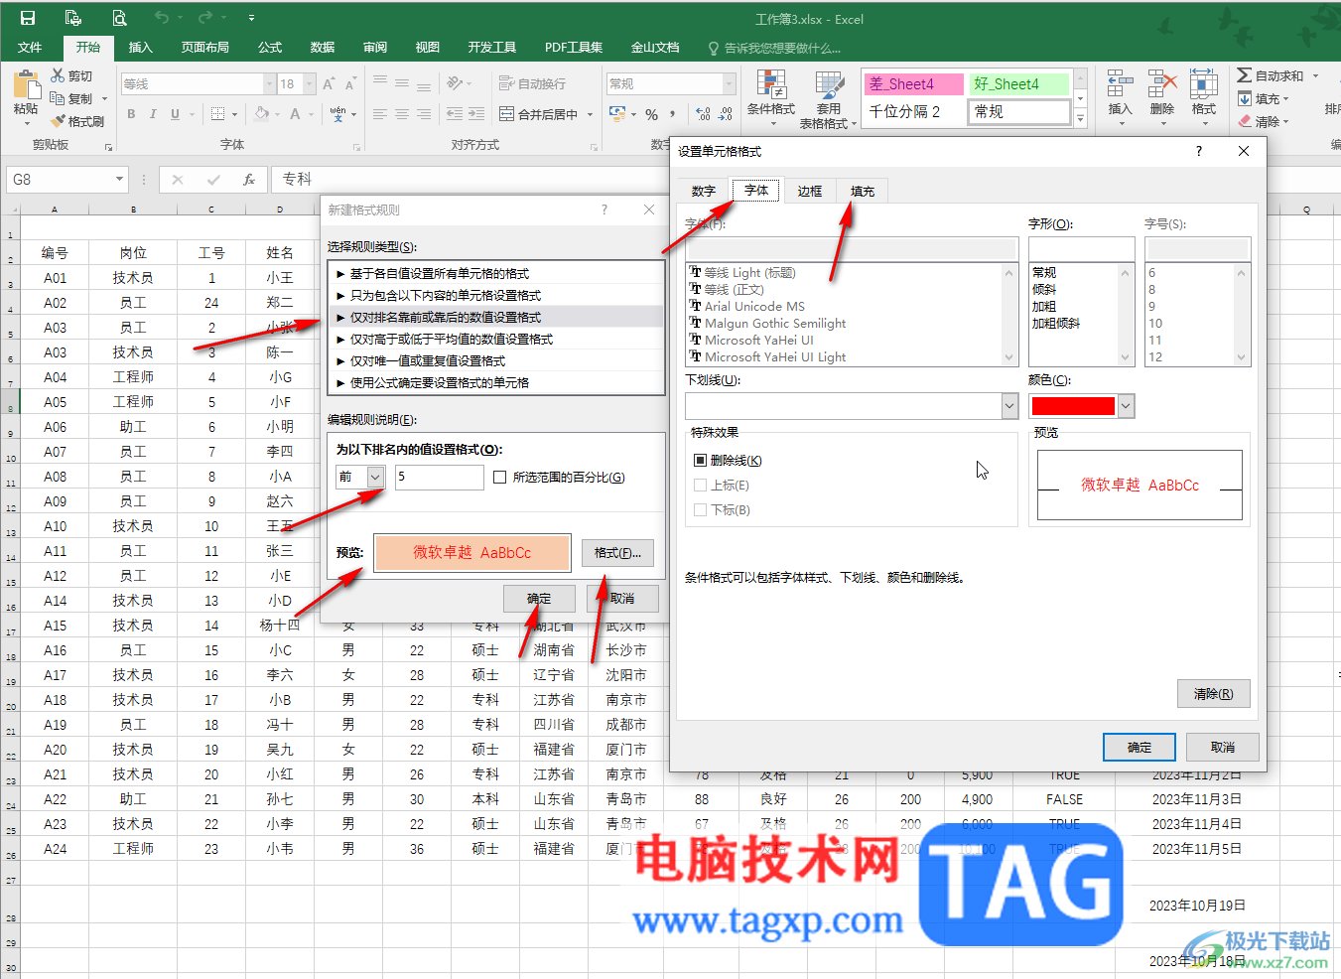The height and width of the screenshot is (979, 1341).
Task: Click the Subscript checkbox
Action: pyautogui.click(x=701, y=510)
